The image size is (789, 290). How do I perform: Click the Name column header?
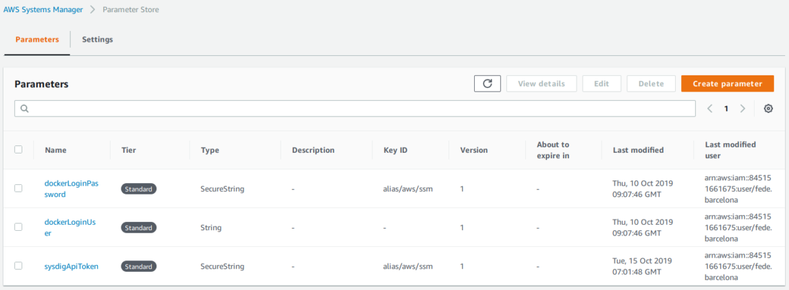point(55,150)
